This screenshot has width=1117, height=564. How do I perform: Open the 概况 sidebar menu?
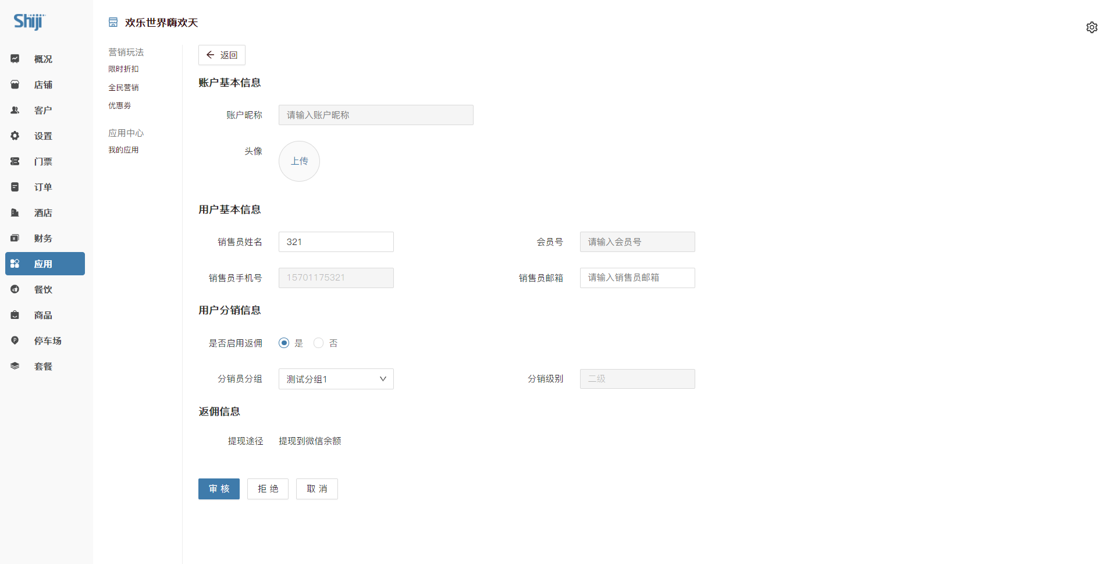pyautogui.click(x=45, y=59)
